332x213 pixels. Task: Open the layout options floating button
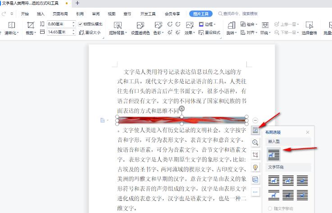[255, 130]
